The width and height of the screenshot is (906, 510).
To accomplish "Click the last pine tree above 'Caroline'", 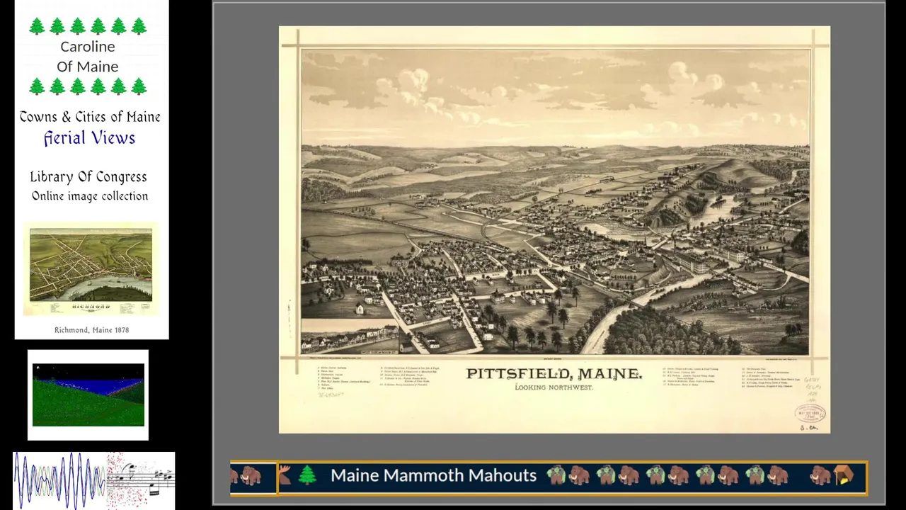I will [x=139, y=26].
